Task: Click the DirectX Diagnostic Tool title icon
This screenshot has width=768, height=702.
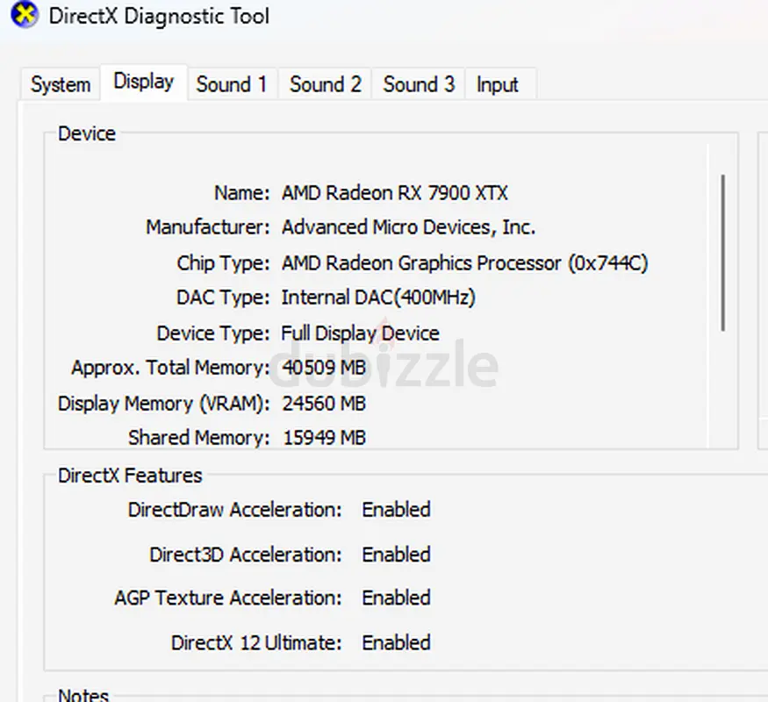Action: [25, 15]
